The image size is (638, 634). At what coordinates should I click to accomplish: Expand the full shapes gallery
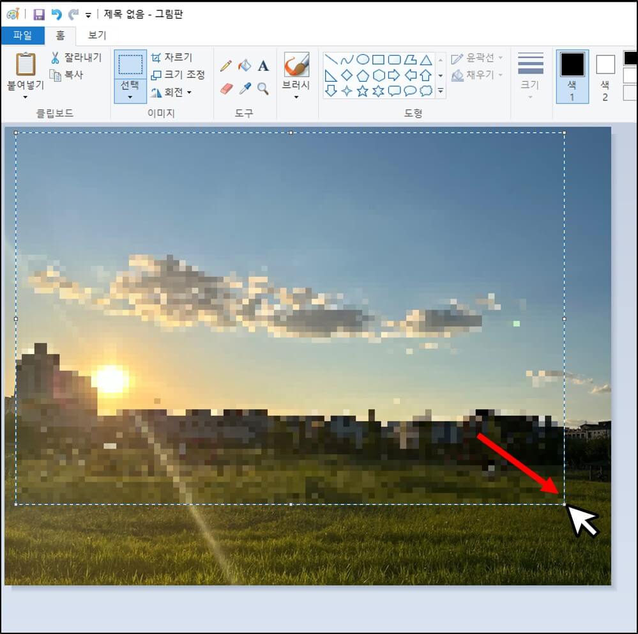(441, 91)
